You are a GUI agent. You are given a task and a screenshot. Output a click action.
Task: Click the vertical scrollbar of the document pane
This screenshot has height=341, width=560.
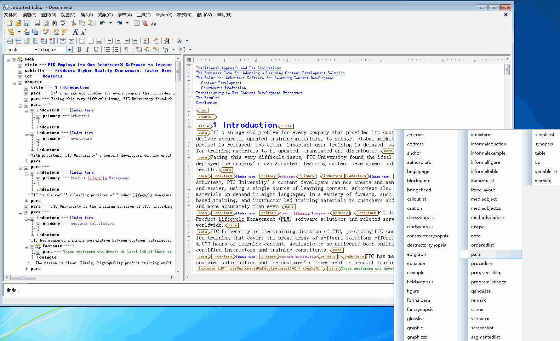click(x=507, y=93)
